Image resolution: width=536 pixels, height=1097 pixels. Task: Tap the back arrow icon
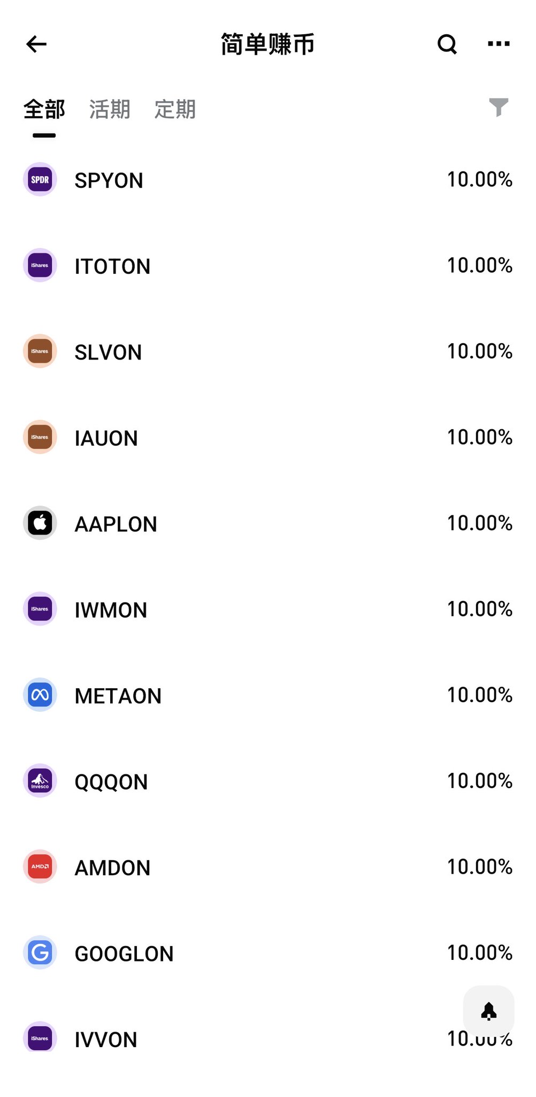[x=36, y=44]
